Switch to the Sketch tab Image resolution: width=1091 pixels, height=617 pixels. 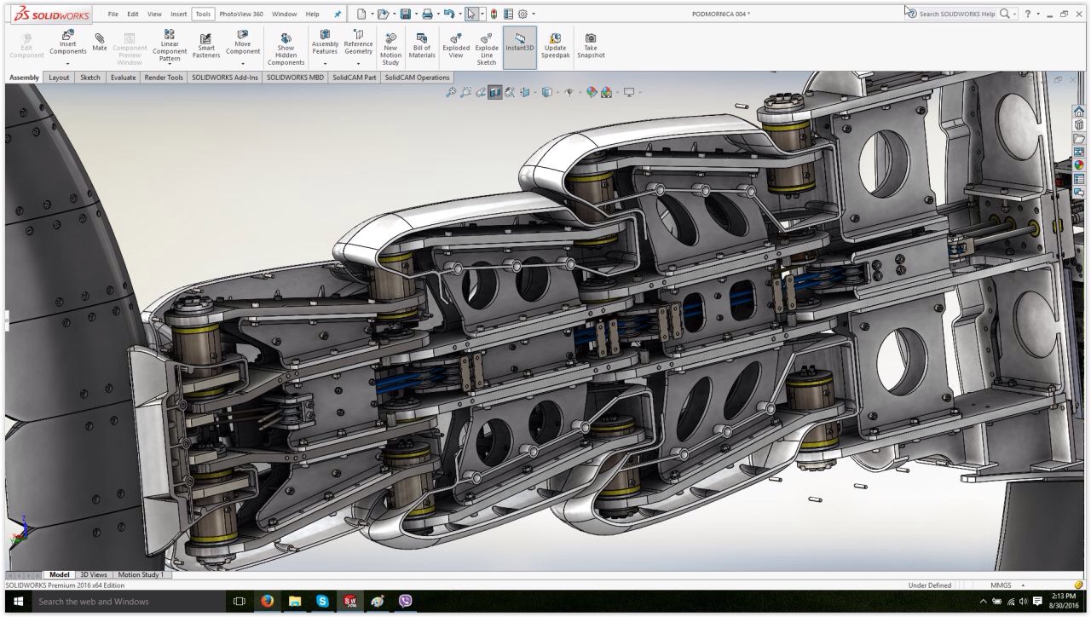[90, 78]
